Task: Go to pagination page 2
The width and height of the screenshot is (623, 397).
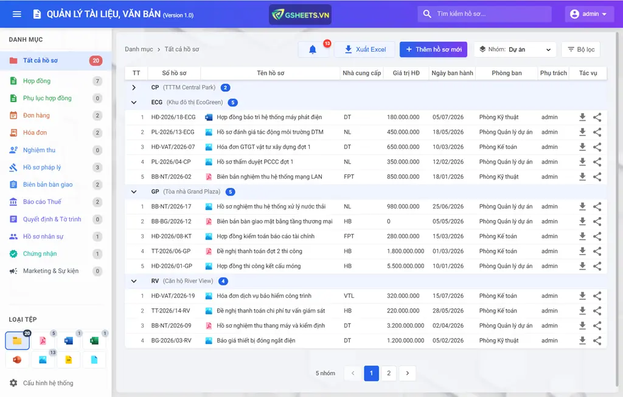Action: tap(389, 373)
